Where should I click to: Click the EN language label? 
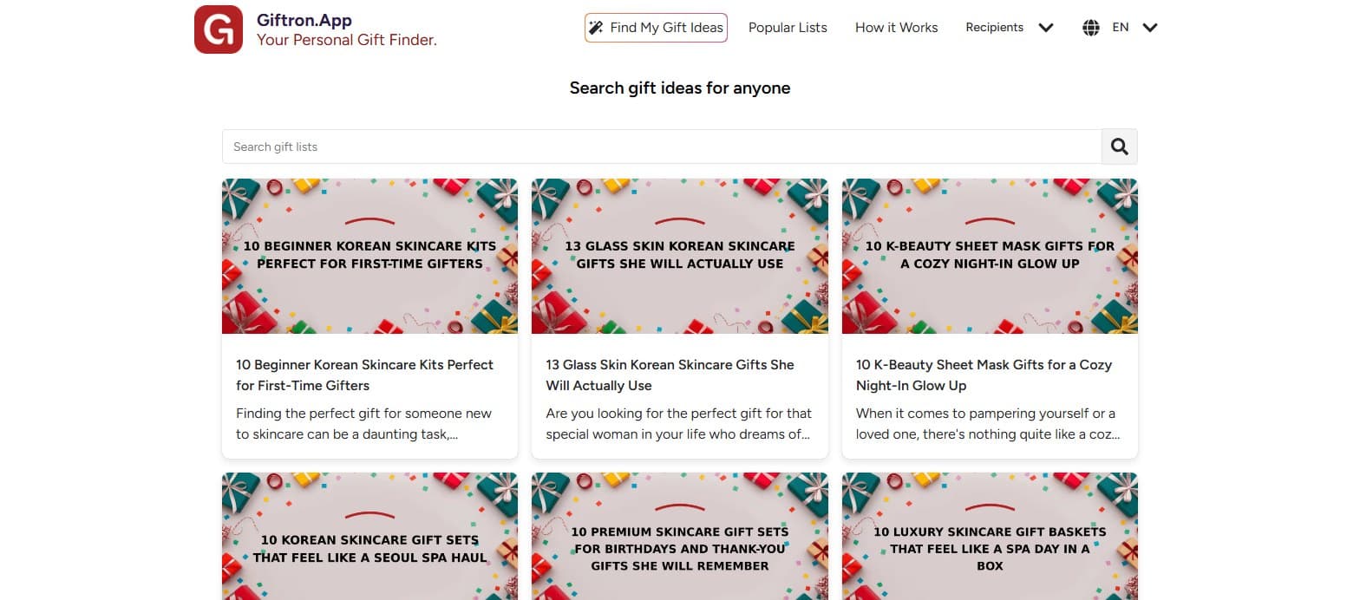pos(1121,28)
